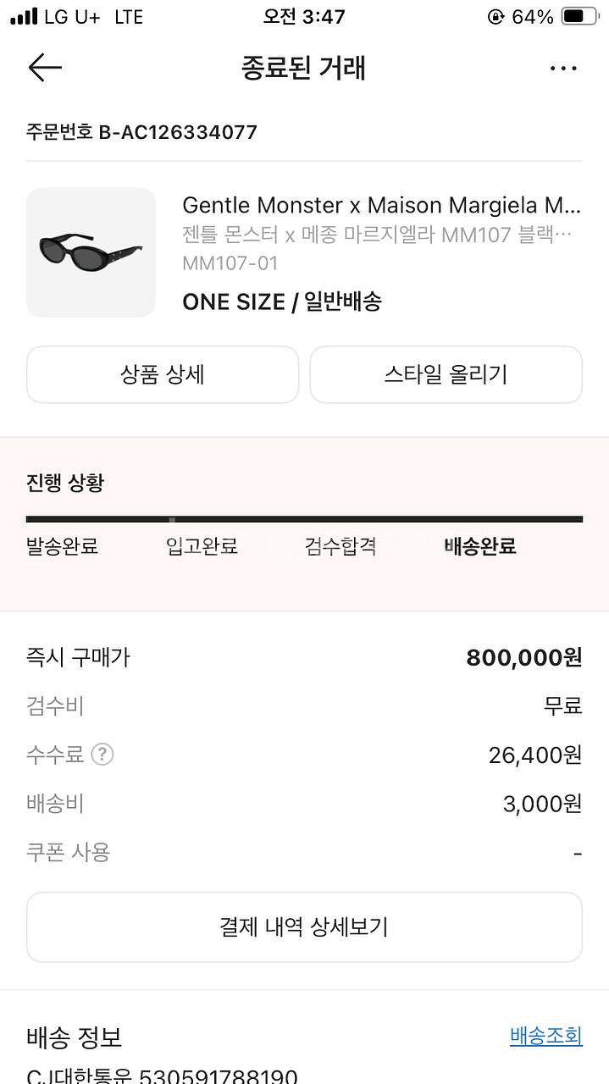Open the 상품 상세 product details button
The image size is (609, 1084).
[x=163, y=374]
